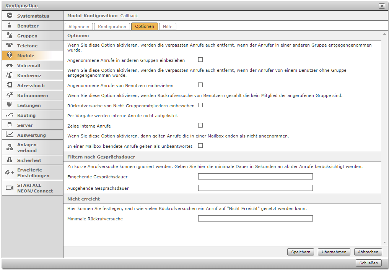Click the Benutzer person icon
Viewport: 389px width, 270px height.
(10, 26)
